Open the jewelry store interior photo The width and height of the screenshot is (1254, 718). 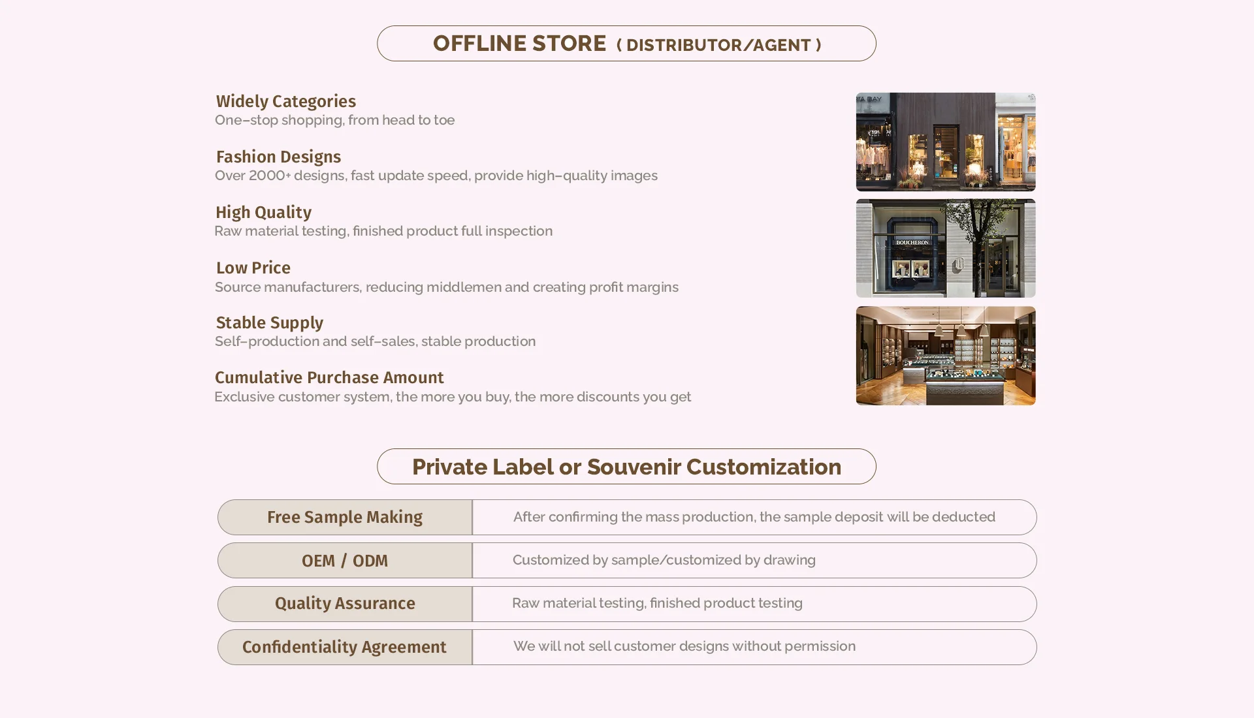(945, 356)
